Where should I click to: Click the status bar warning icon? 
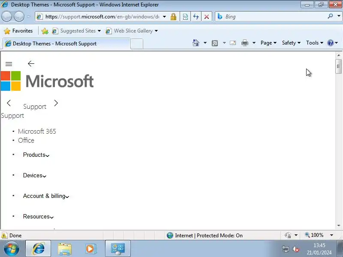[x=4, y=235]
